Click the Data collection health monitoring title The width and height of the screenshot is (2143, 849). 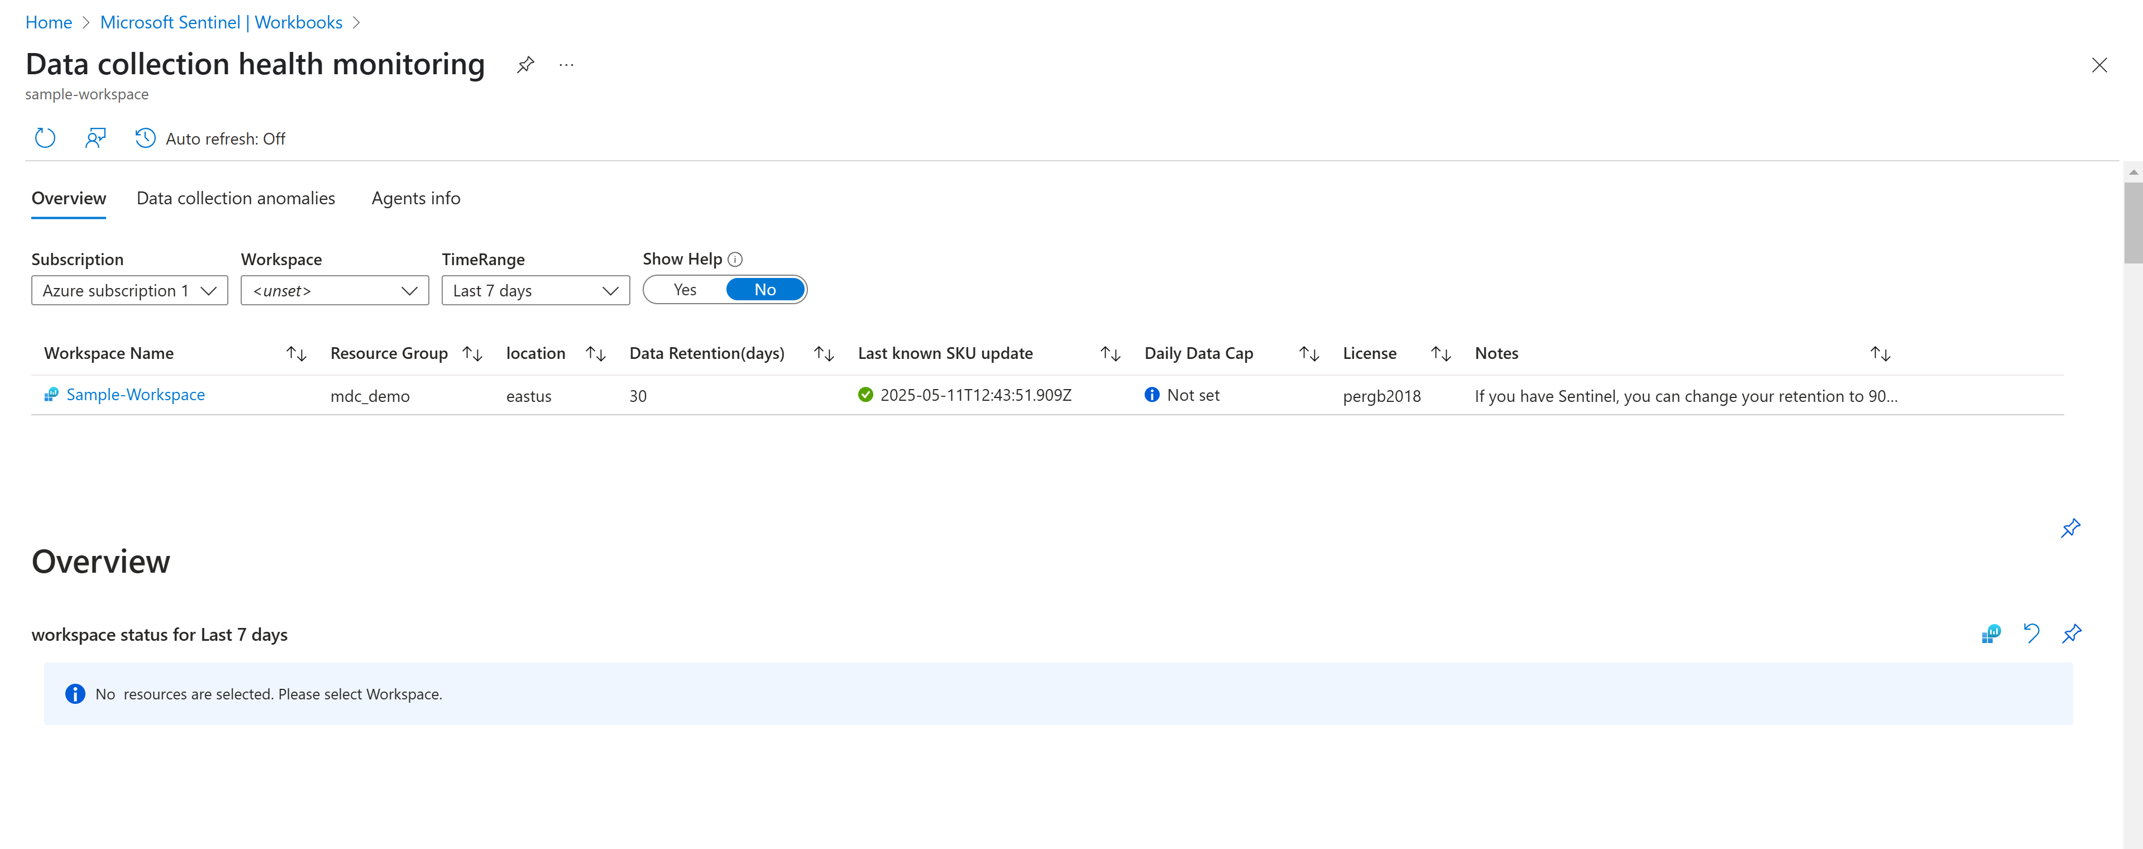click(x=255, y=64)
